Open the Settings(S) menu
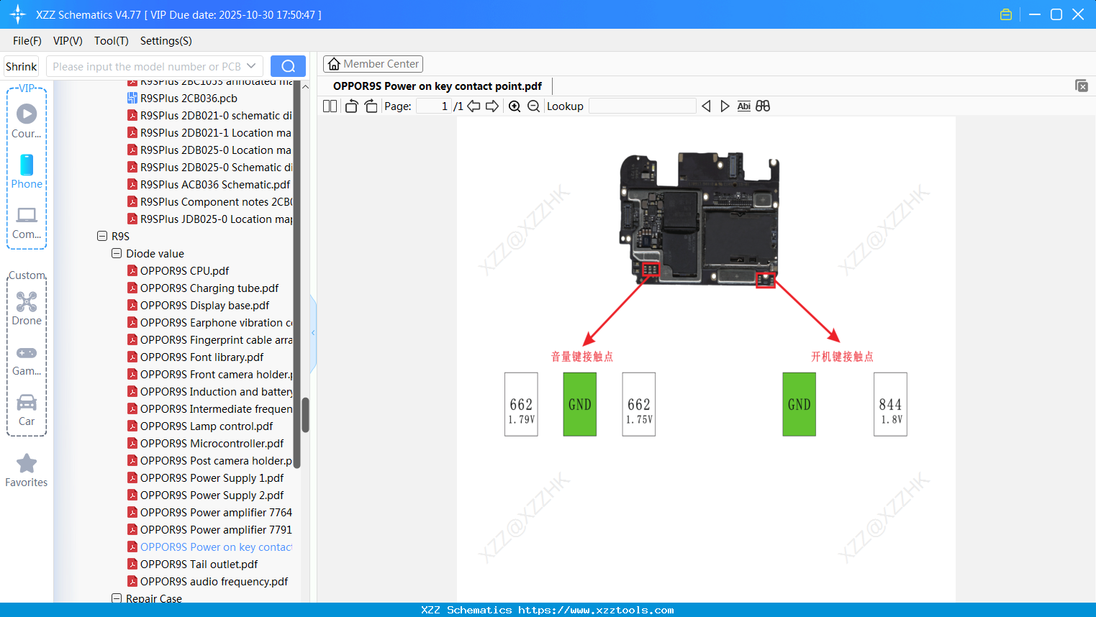1096x617 pixels. coord(165,41)
